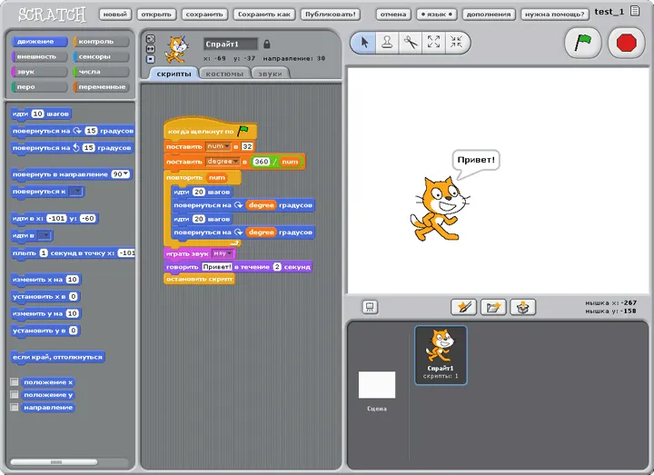Click the 'Привет!' text field in say block

coord(217,267)
